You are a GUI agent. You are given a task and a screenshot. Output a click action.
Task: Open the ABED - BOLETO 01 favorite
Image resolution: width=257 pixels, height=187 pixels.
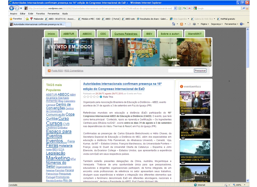(60, 19)
